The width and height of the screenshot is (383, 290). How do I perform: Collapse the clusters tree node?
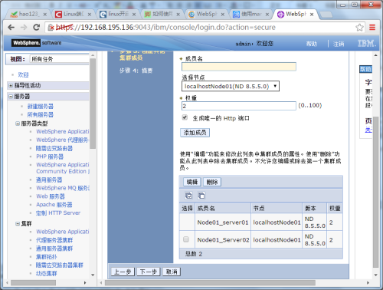click(x=18, y=223)
